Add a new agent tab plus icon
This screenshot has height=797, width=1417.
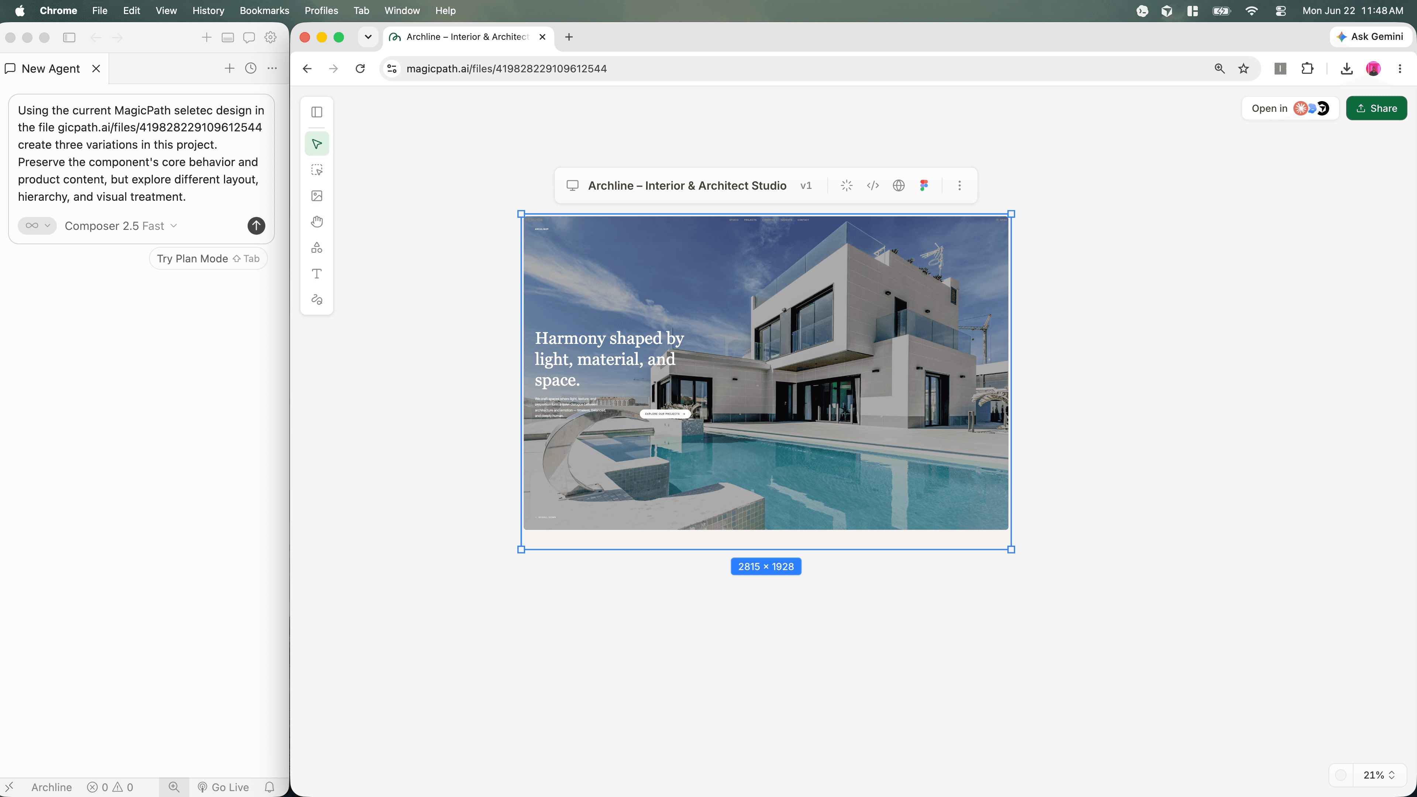tap(230, 68)
